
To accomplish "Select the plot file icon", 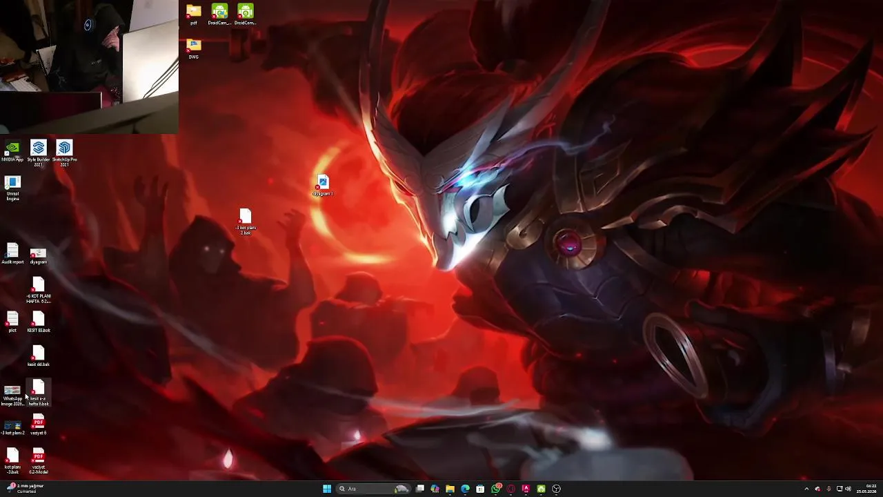I will (12, 322).
